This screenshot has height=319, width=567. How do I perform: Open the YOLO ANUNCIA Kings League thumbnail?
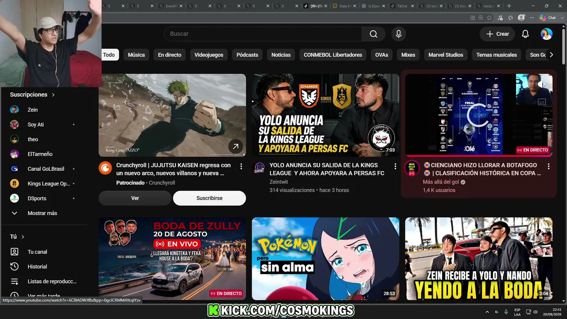[x=326, y=115]
